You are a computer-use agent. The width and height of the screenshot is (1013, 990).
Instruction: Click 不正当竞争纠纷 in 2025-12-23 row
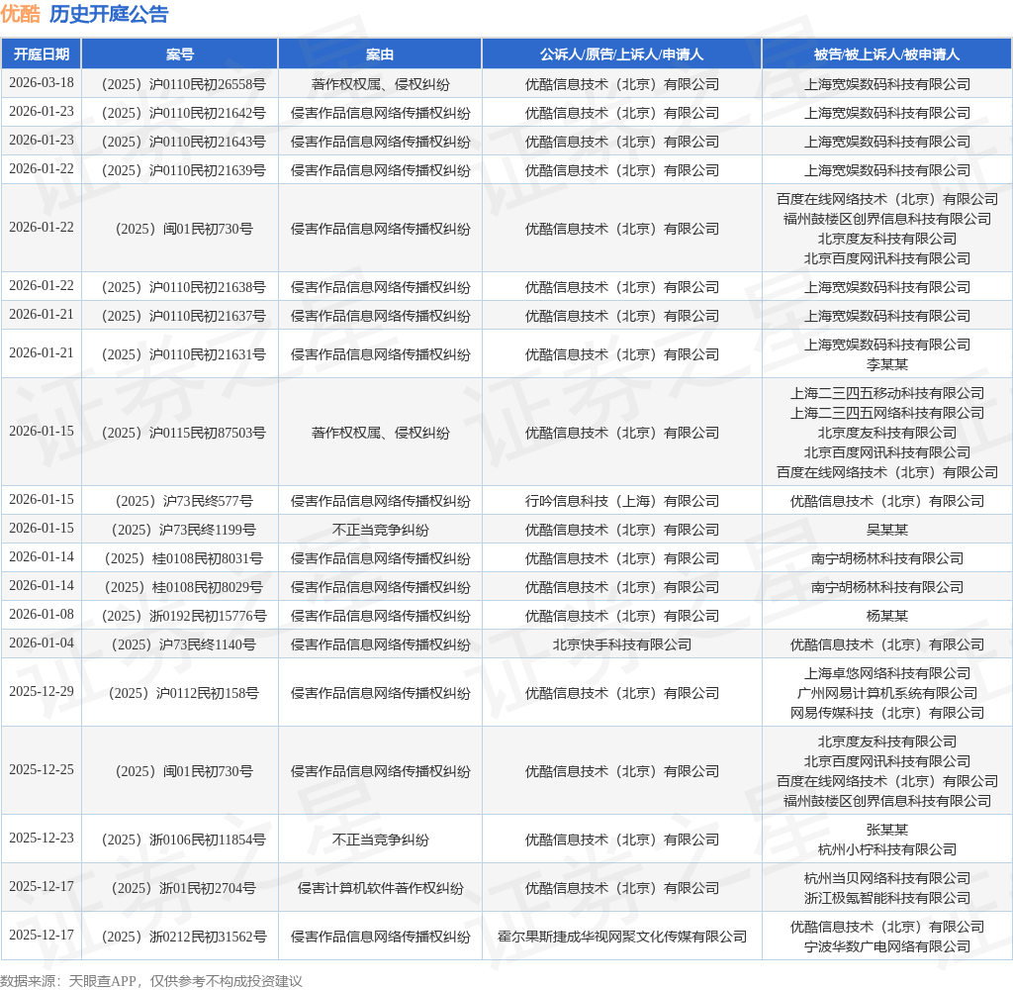tap(380, 840)
